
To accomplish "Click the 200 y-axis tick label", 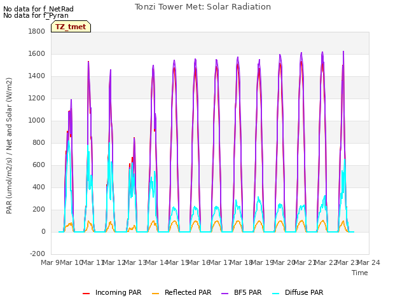I will coord(39,210).
